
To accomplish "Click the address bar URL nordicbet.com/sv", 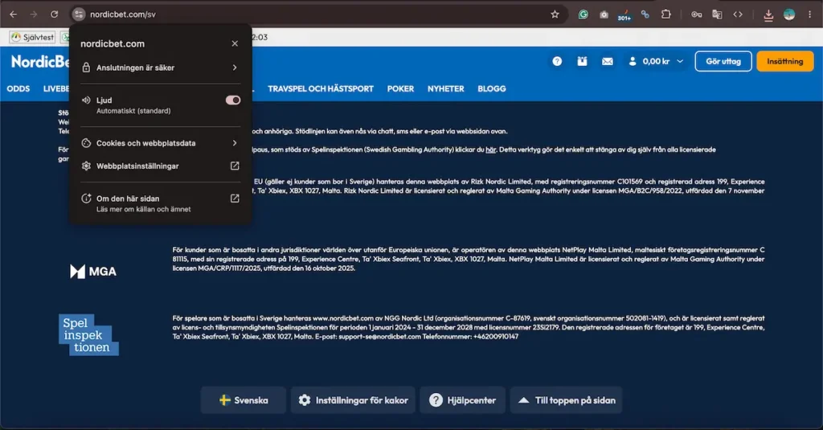I will tap(123, 14).
